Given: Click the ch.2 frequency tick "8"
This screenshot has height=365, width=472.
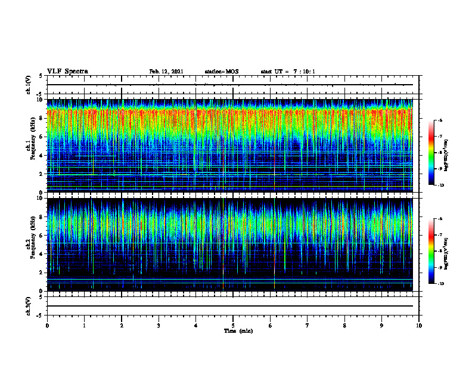Looking at the screenshot, I should 42,217.
